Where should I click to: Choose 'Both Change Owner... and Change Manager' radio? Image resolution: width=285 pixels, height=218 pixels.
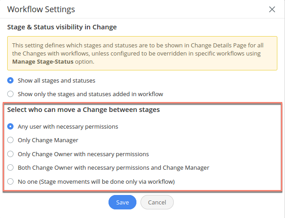click(x=10, y=167)
